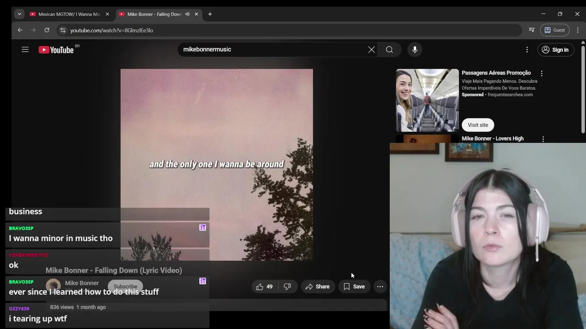The image size is (586, 329).
Task: Click the YouTube logo to go home
Action: [56, 50]
